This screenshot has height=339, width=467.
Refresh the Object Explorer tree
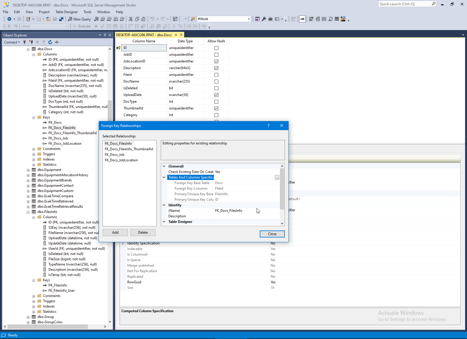50,42
